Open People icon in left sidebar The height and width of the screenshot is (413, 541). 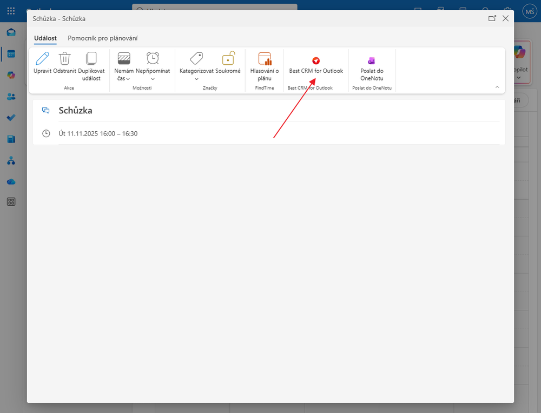tap(11, 97)
